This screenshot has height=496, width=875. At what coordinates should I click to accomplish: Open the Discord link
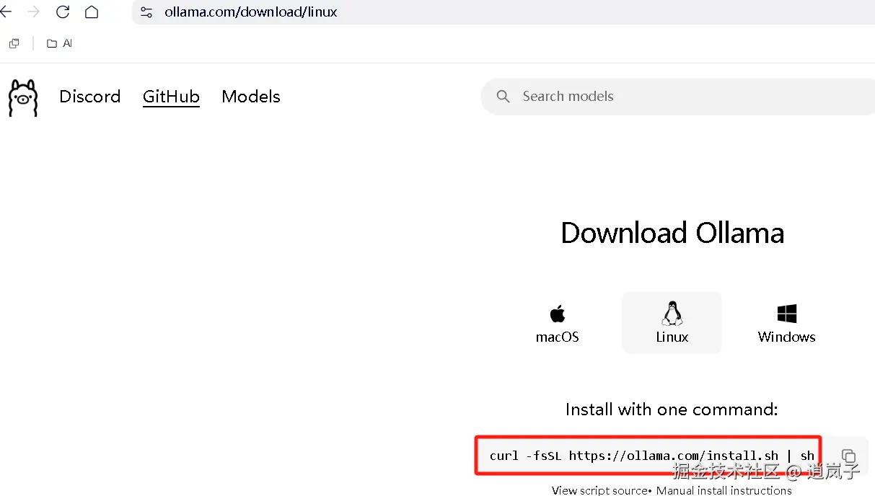tap(90, 97)
